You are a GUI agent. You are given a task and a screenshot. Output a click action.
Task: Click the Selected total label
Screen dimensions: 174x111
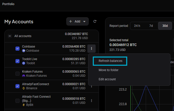(x=119, y=40)
